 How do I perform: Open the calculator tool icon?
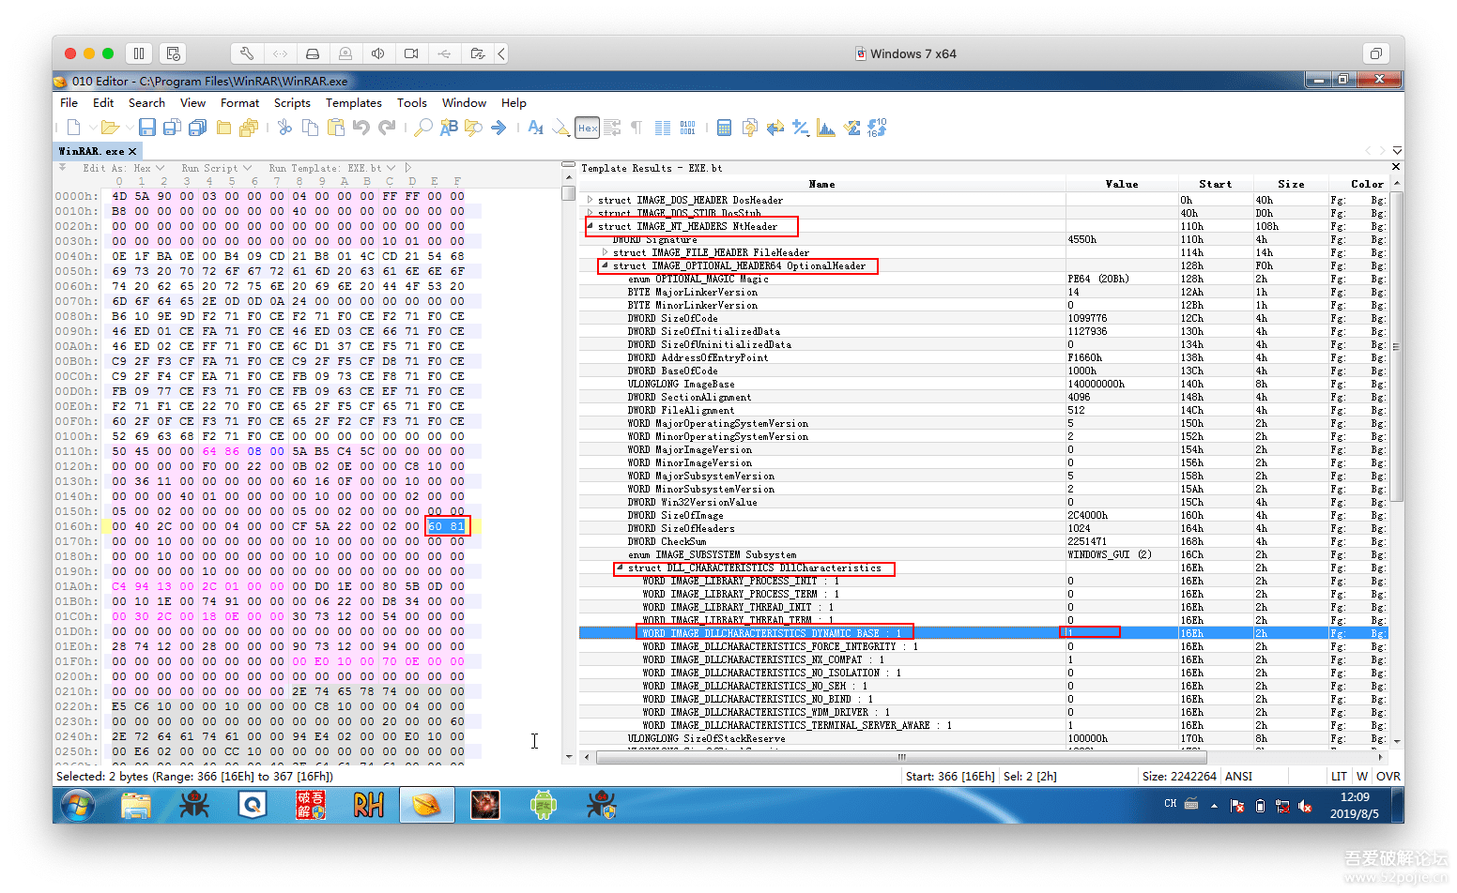click(x=724, y=128)
